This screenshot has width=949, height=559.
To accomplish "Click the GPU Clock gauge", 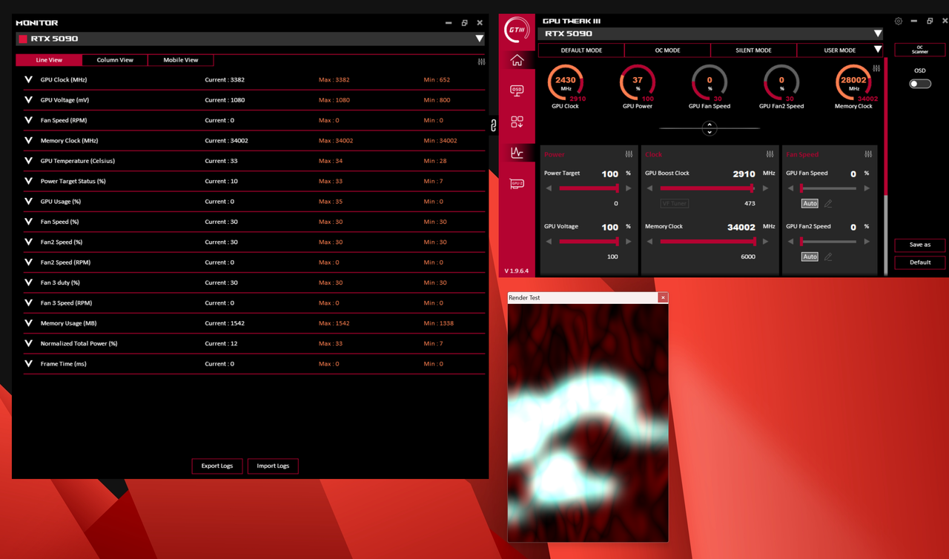I will tap(566, 83).
